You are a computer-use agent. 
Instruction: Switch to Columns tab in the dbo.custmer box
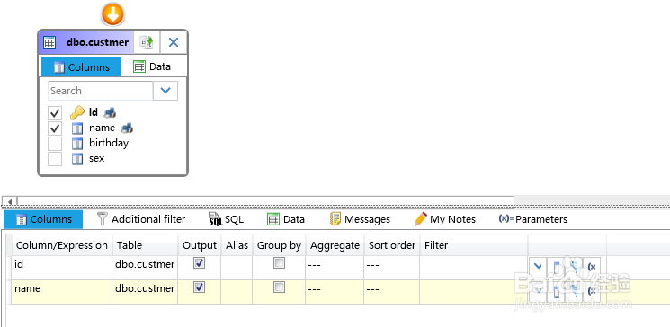tap(81, 67)
